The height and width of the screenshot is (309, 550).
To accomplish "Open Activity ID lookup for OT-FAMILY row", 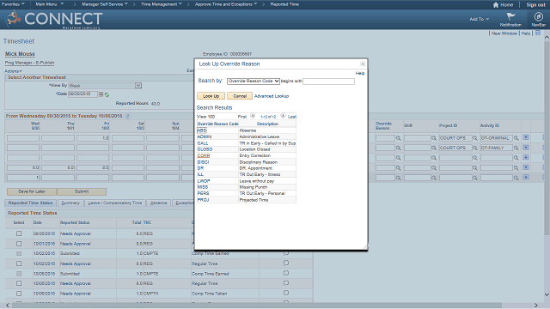I will point(516,148).
